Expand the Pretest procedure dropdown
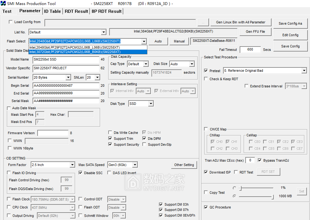310x220 pixels. tap(304, 71)
